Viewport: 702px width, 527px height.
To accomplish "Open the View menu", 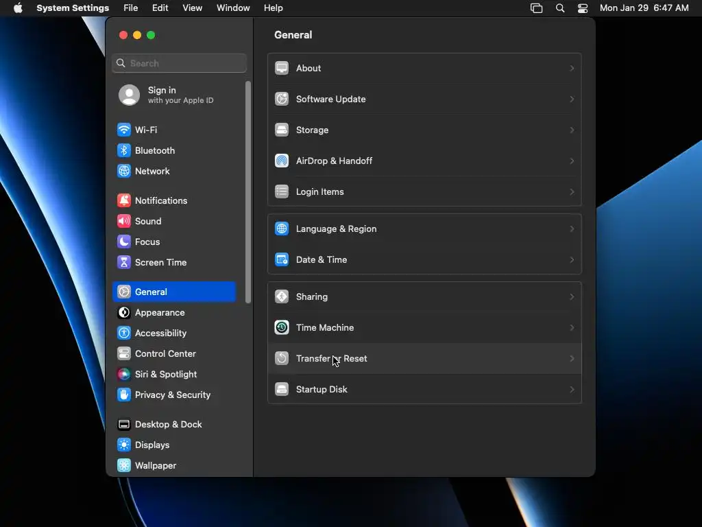I will [193, 8].
